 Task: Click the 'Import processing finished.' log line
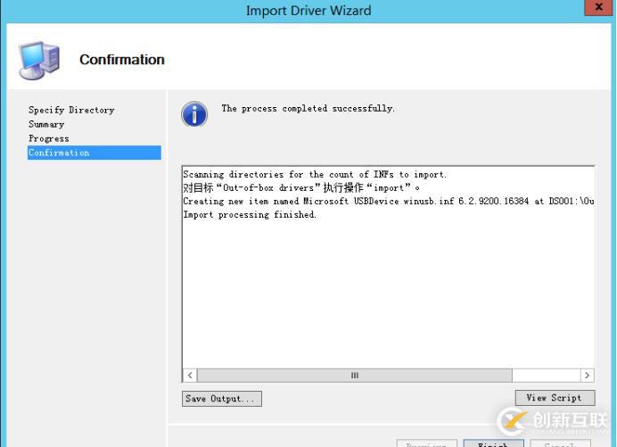(x=250, y=215)
